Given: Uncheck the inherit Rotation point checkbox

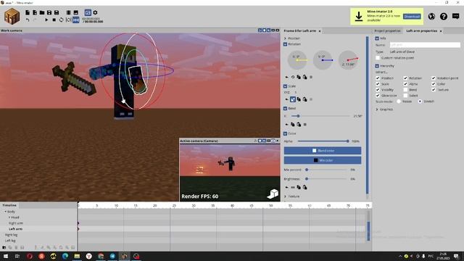Looking at the screenshot, I should 434,78.
